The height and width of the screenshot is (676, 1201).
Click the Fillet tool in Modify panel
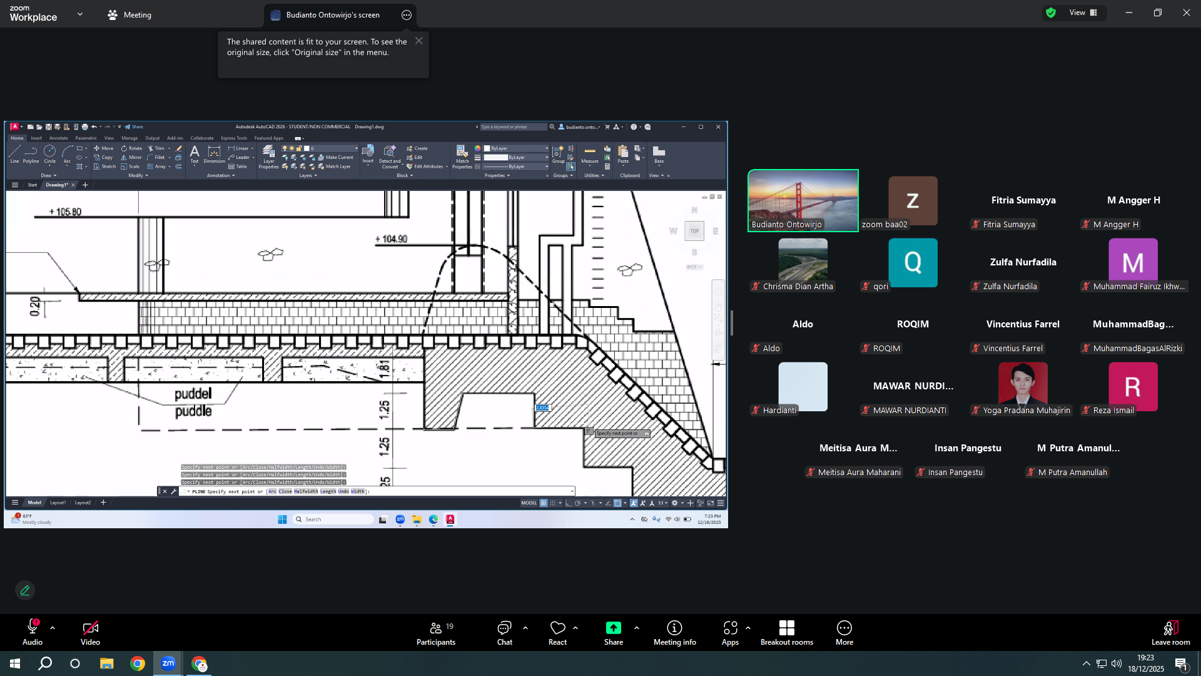point(156,157)
